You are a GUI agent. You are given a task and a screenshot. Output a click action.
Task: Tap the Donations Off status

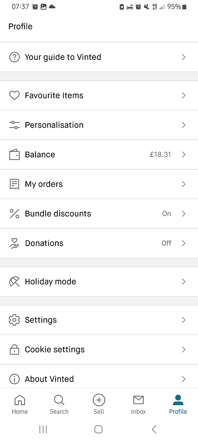point(166,243)
